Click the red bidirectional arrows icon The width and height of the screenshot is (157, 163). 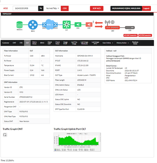click(x=99, y=25)
